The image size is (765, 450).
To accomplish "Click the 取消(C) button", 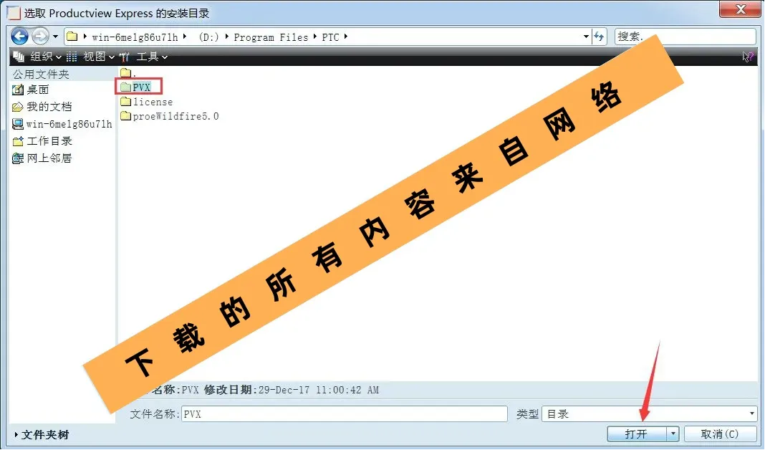I will coord(720,434).
